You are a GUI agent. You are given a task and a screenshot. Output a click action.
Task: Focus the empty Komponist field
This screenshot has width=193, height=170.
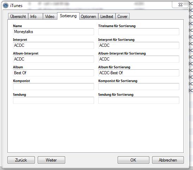coord(54,87)
